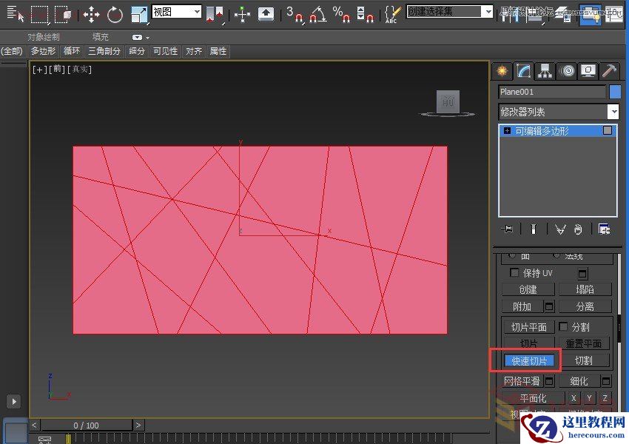The width and height of the screenshot is (629, 444).
Task: Open the Display panel icon
Action: 588,71
